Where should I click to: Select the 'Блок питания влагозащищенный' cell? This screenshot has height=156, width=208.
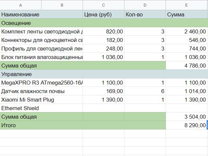point(41,57)
